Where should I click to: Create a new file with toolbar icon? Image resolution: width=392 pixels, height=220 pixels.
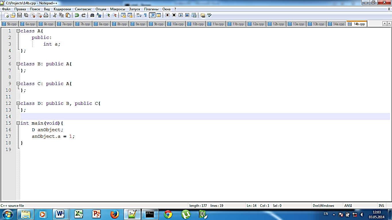6,15
